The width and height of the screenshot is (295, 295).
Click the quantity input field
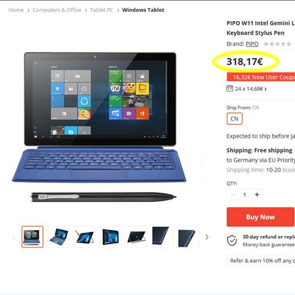click(245, 195)
